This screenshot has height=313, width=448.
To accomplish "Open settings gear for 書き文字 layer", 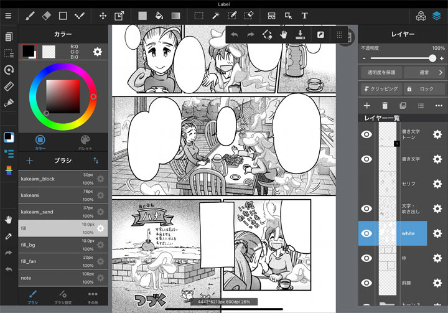I will click(437, 159).
